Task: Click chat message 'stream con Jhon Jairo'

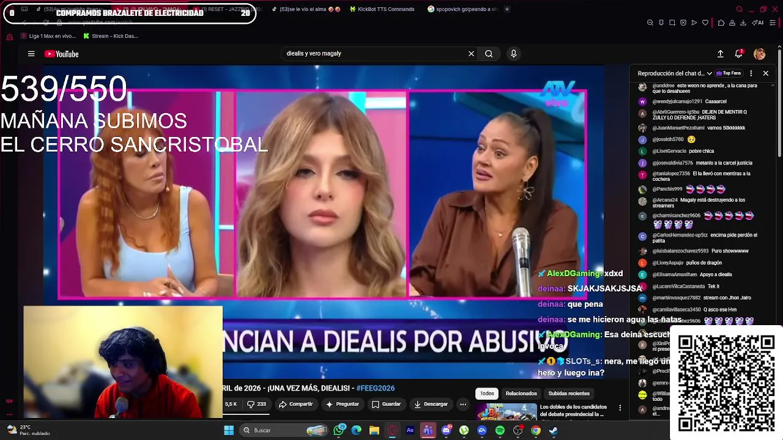Action: 727,298
